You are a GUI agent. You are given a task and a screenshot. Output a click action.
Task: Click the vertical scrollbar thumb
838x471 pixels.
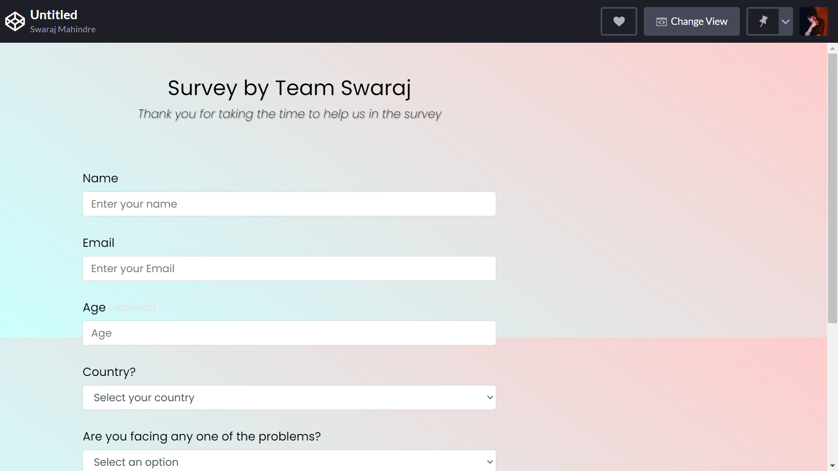[832, 188]
